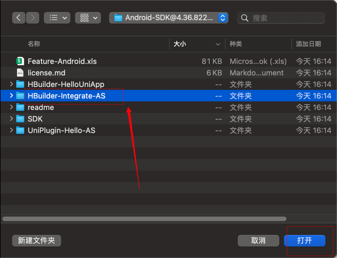Go forward with the right chevron button
The height and width of the screenshot is (258, 337).
point(33,18)
